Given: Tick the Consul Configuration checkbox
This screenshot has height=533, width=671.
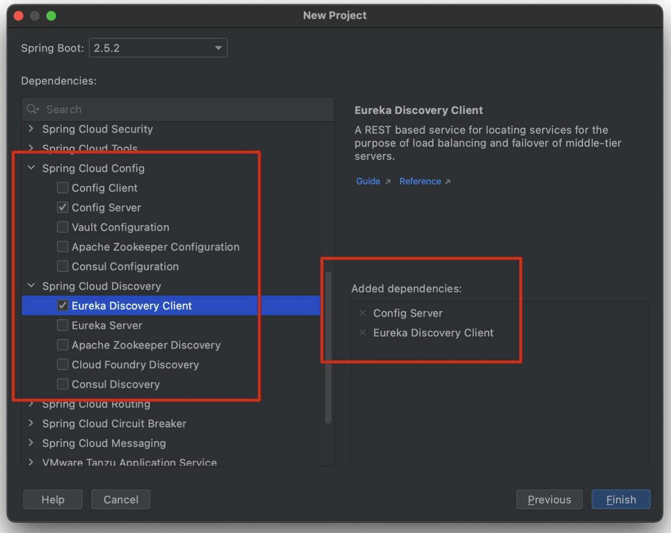Looking at the screenshot, I should tap(62, 266).
